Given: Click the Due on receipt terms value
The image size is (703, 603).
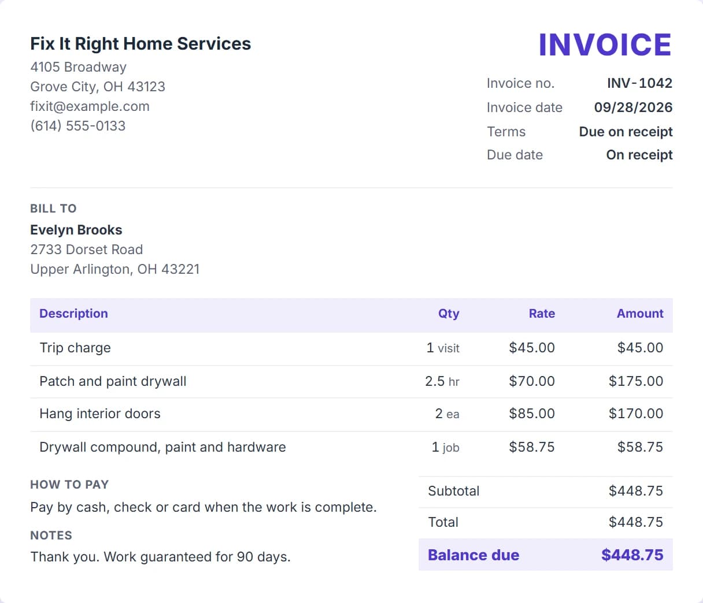Looking at the screenshot, I should (x=626, y=132).
